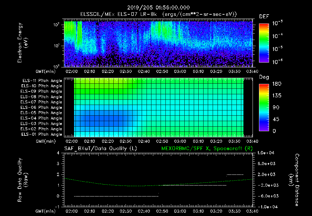Click the 45 label on Deg scale
This screenshot has height=216, width=312.
(276, 119)
